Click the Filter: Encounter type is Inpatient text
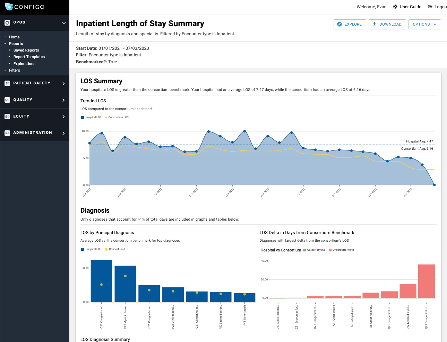The height and width of the screenshot is (342, 447). pos(109,55)
